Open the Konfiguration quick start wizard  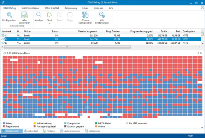[9, 17]
